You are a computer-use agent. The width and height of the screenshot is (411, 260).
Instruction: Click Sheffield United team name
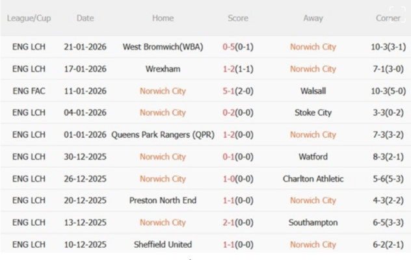click(x=163, y=244)
